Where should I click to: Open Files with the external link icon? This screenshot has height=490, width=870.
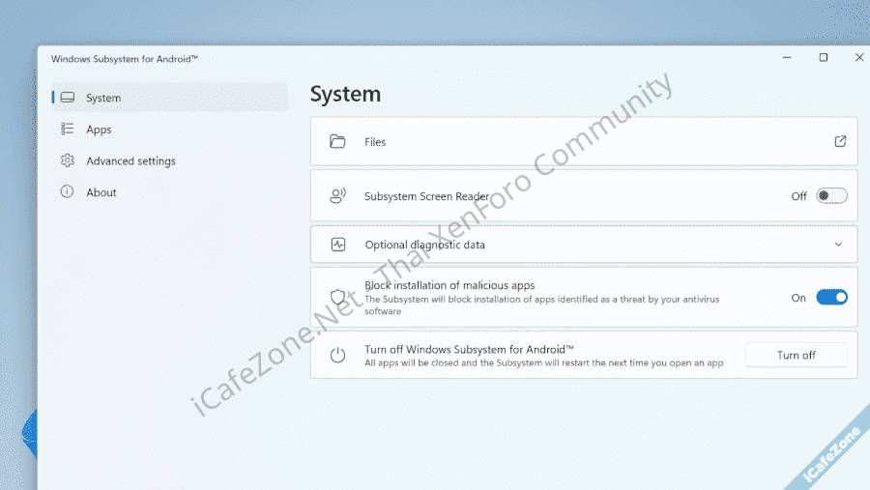[840, 142]
